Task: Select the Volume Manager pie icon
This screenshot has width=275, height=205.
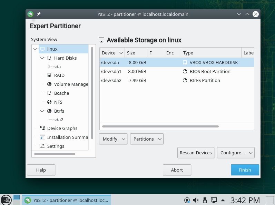Action: (x=49, y=84)
